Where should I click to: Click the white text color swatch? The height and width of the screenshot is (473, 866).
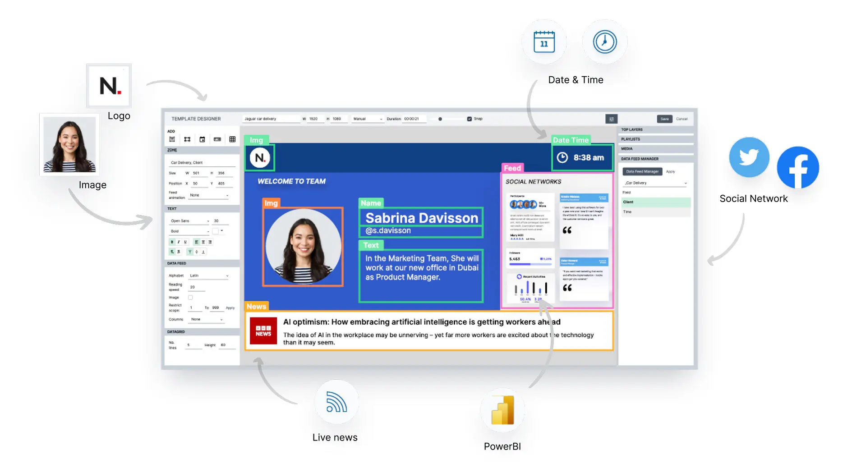point(216,231)
